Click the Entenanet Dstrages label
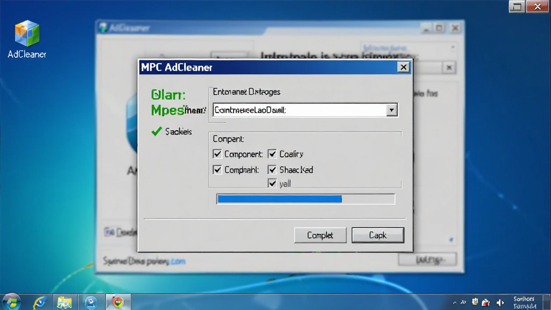551x310 pixels. 246,91
